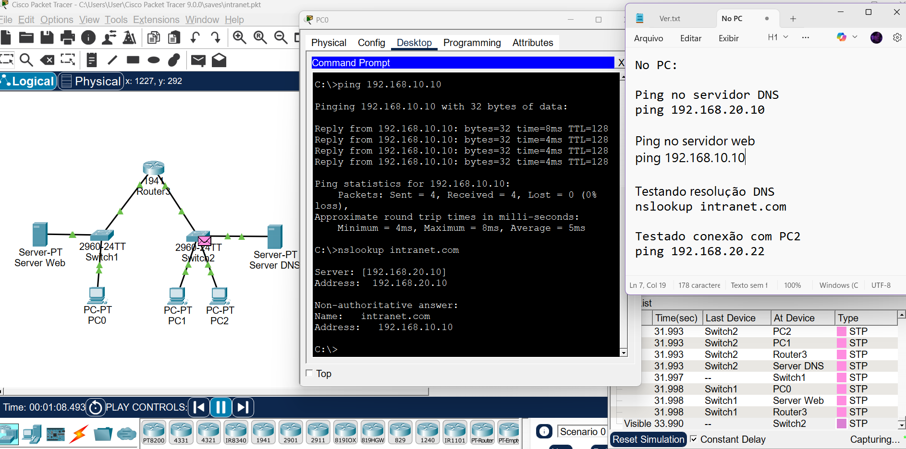Screen dimensions: 906x449
Task: Open the Options menu in Packet Tracer
Action: pos(57,20)
